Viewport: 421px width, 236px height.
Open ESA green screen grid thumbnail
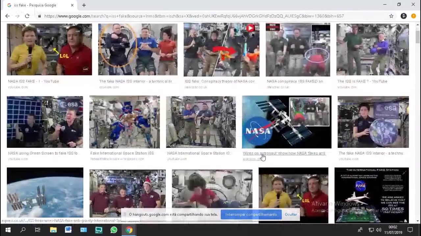[x=45, y=122]
